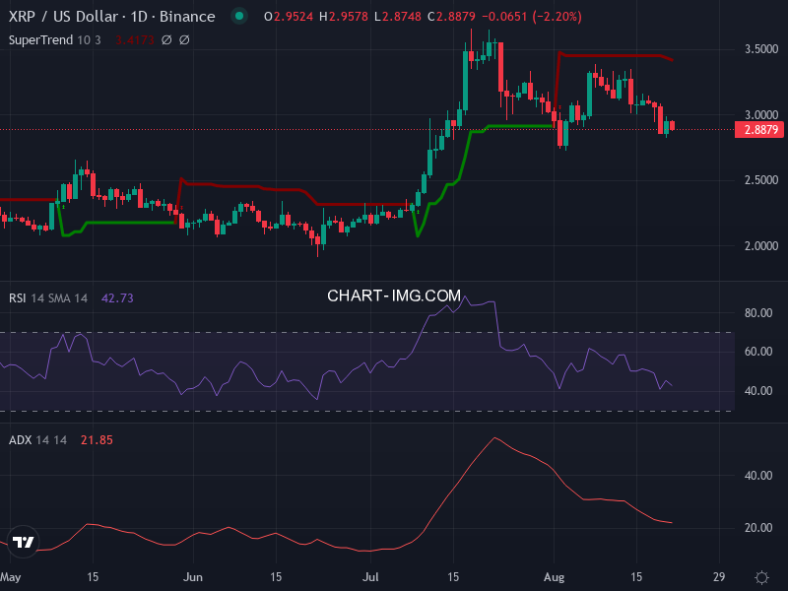Screen dimensions: 788x591
Task: Click the RSI indicator label
Action: pos(17,298)
